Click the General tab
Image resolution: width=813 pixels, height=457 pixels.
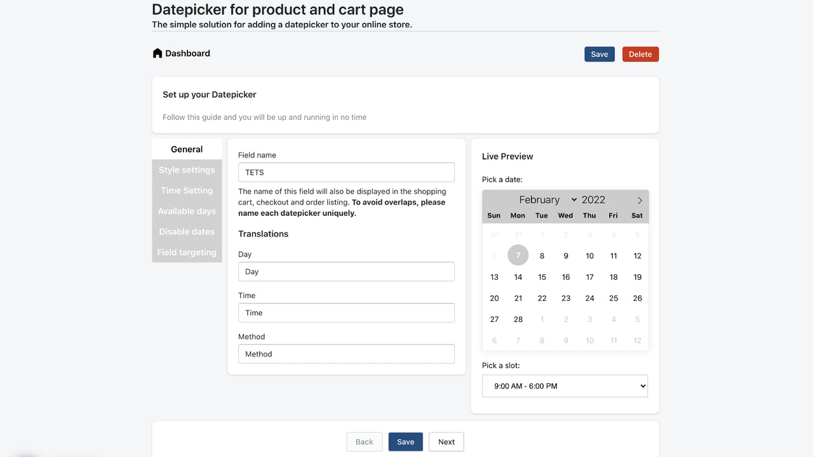pos(186,149)
